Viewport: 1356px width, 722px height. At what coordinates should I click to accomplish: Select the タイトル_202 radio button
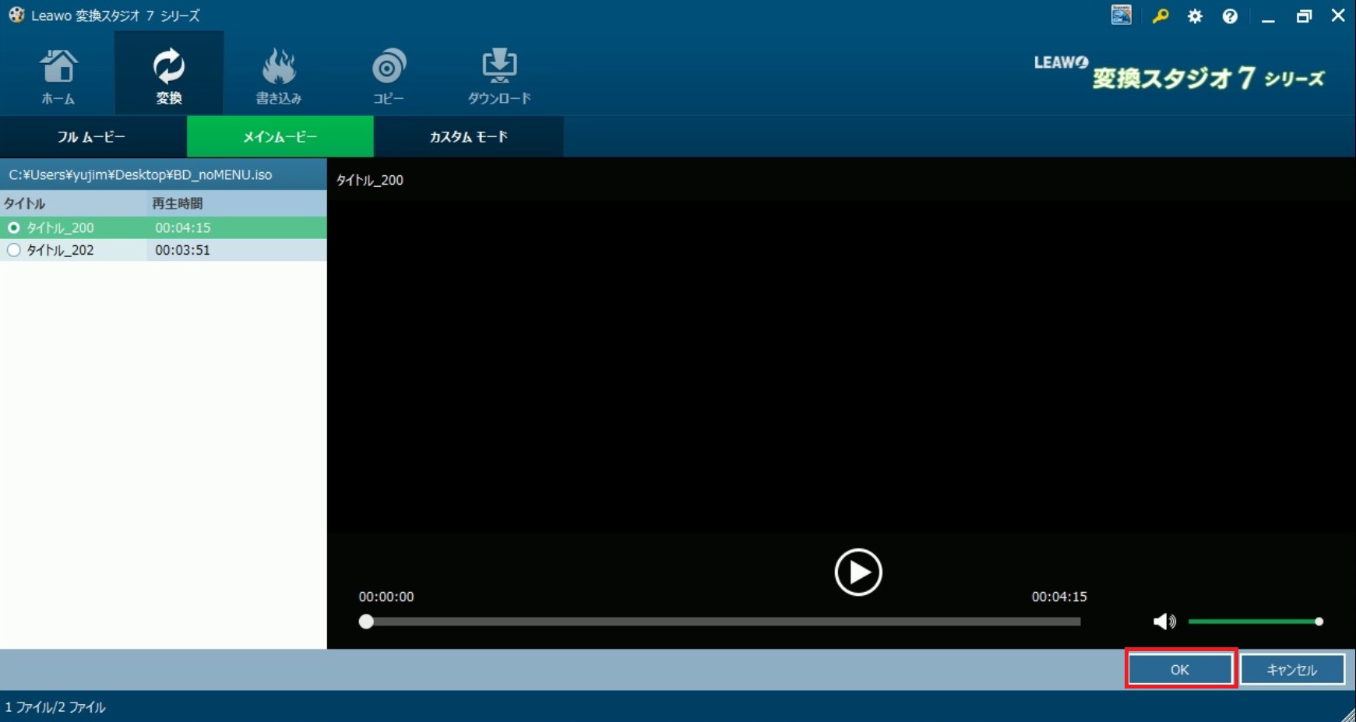pos(13,250)
